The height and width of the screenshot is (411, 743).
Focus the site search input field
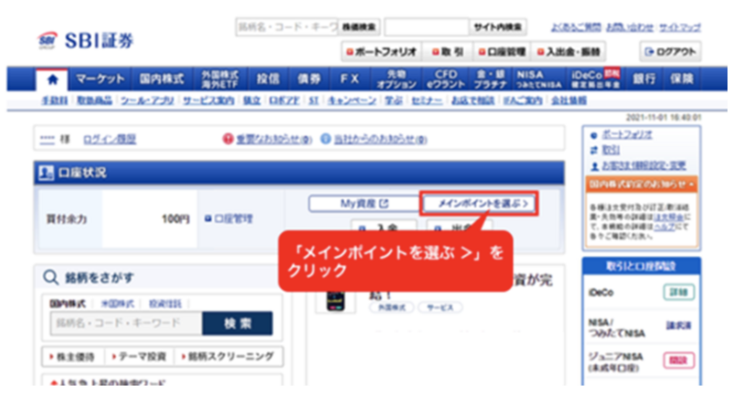[x=427, y=27]
